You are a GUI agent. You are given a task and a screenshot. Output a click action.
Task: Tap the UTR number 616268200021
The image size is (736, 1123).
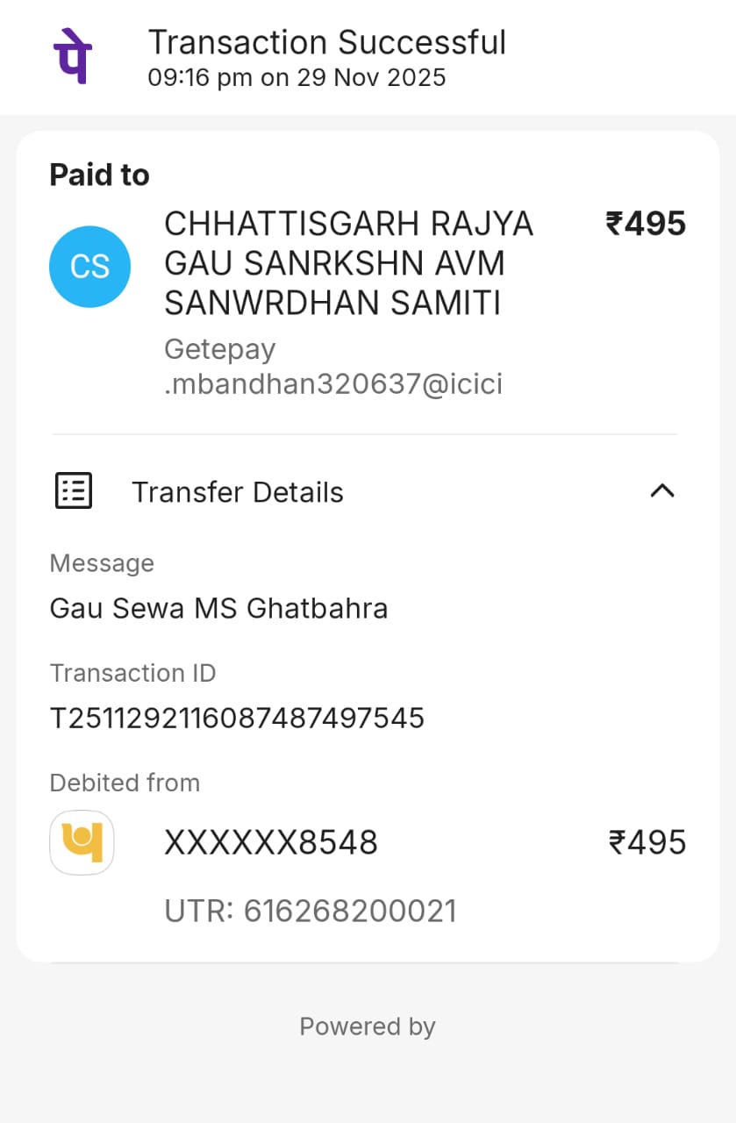tap(311, 911)
